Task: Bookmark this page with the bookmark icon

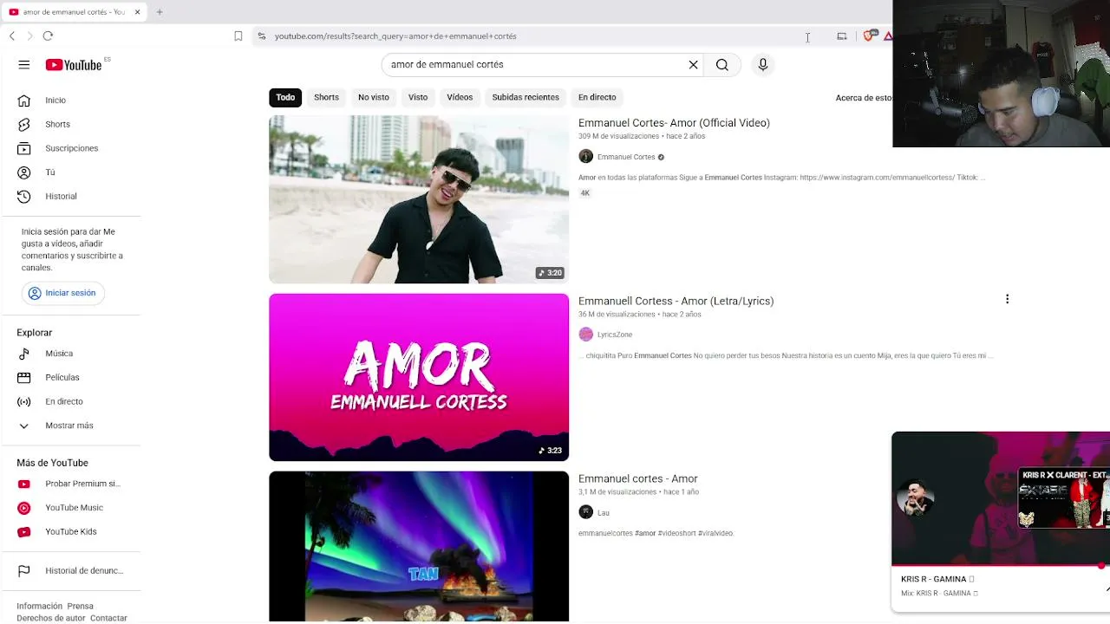Action: pos(238,36)
